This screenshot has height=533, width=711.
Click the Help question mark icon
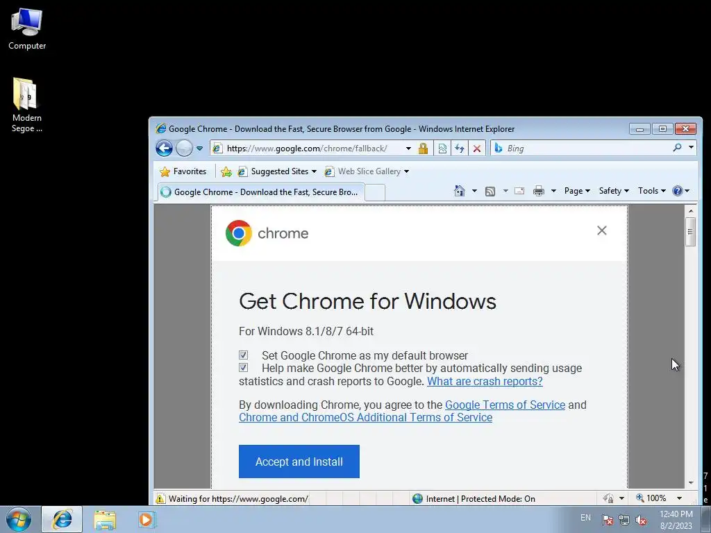[678, 191]
